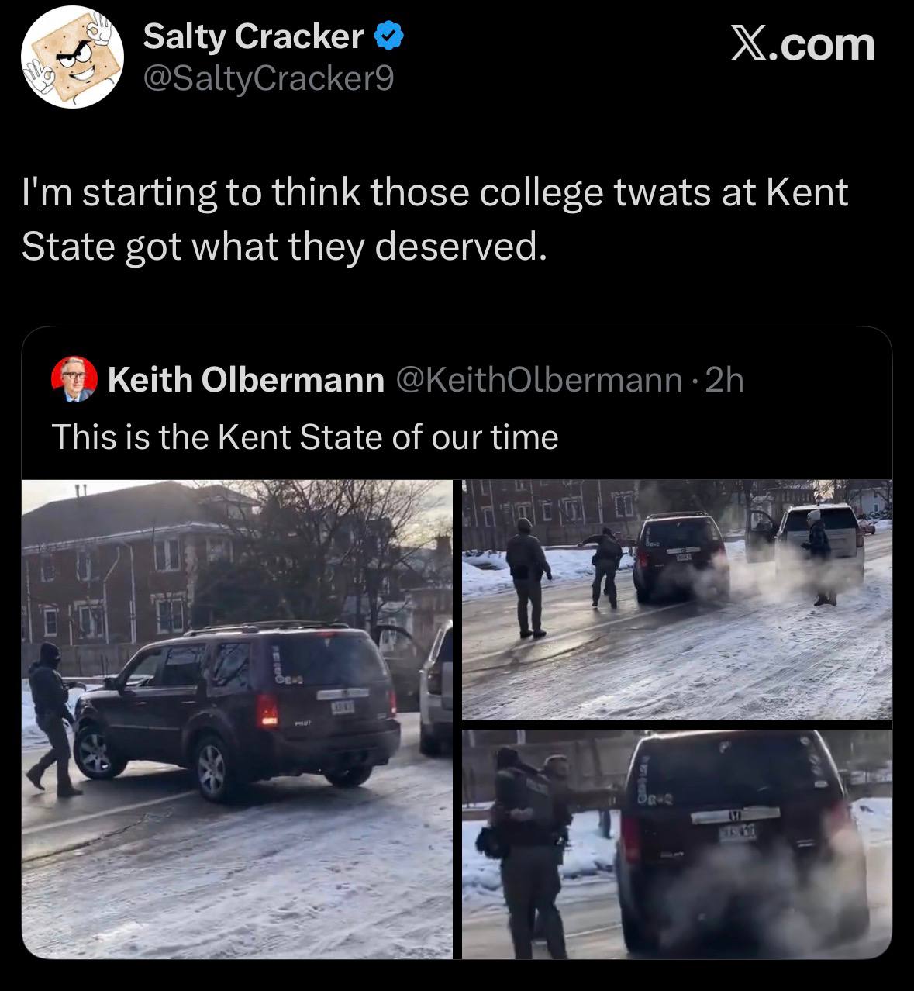This screenshot has width=914, height=991.
Task: Select the quoted text "This is the Kent State of our time"
Action: click(x=305, y=437)
